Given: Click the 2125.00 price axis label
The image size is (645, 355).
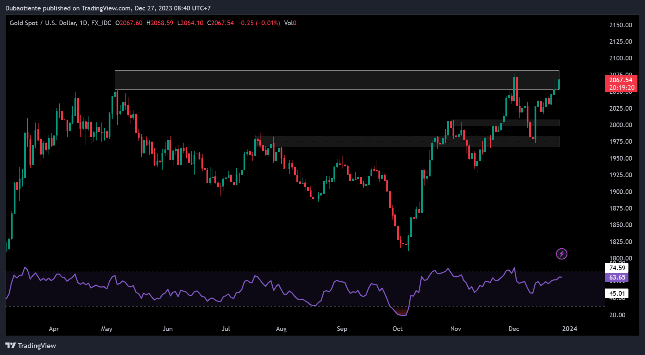Looking at the screenshot, I should [621, 42].
